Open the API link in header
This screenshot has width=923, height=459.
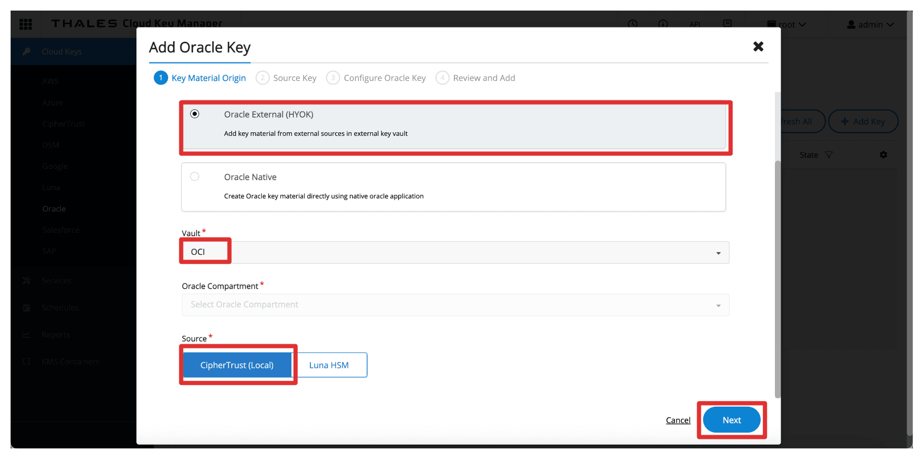pos(695,24)
